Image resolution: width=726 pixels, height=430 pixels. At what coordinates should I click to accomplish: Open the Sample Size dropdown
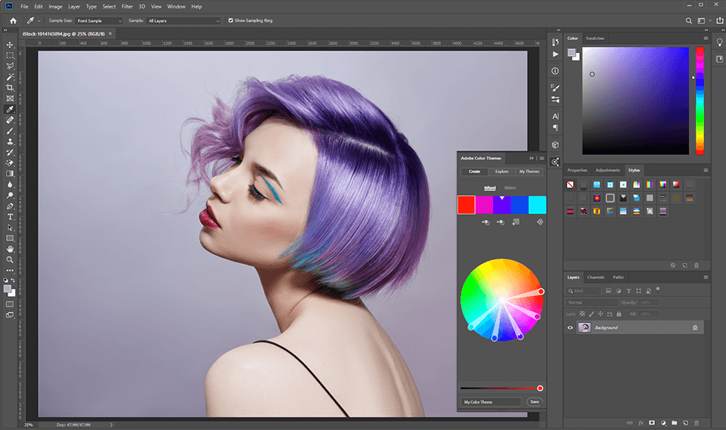(x=99, y=20)
